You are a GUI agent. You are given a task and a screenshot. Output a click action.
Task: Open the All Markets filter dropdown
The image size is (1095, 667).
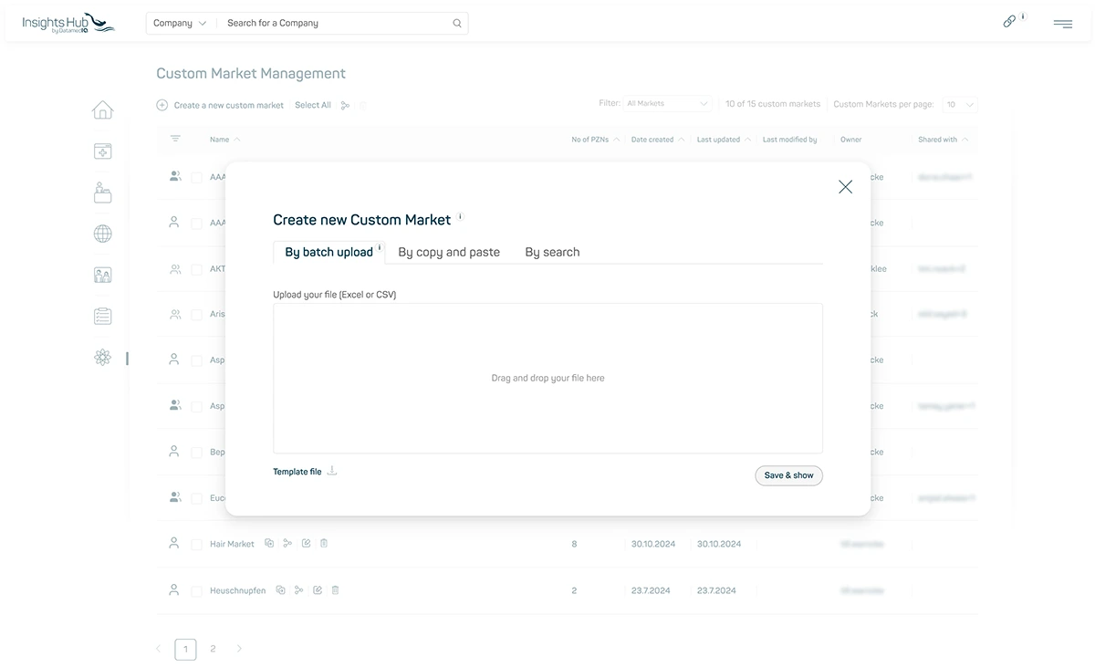pyautogui.click(x=668, y=104)
